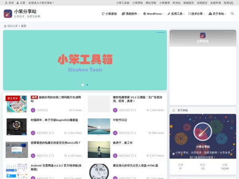Viewport: 239px width, 179px height.
Task: Open search with the magnifier icon
Action: [x=232, y=14]
